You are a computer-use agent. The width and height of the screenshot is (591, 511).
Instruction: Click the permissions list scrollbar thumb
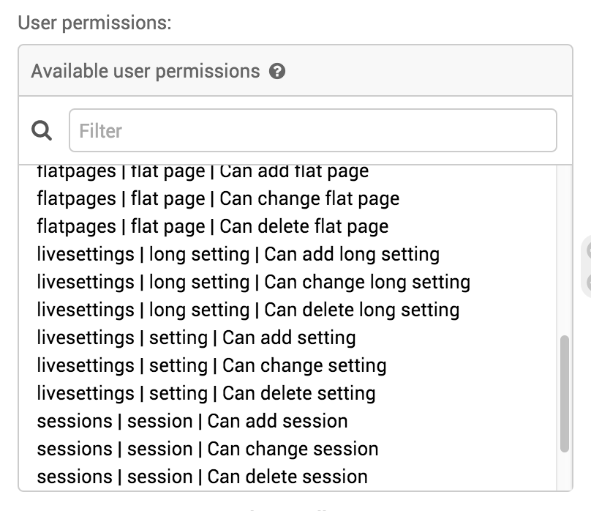click(x=564, y=394)
